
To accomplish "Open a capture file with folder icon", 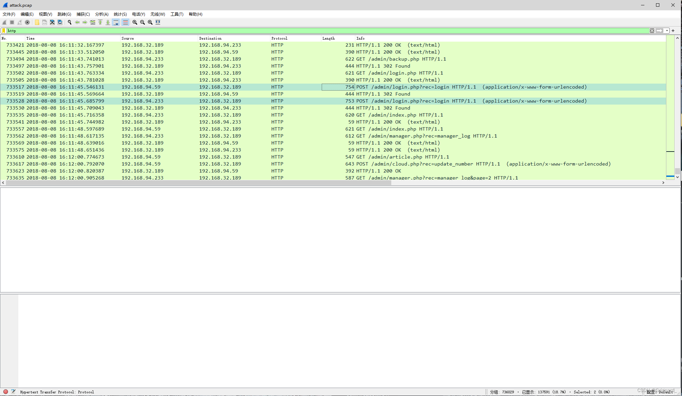I will pos(37,22).
